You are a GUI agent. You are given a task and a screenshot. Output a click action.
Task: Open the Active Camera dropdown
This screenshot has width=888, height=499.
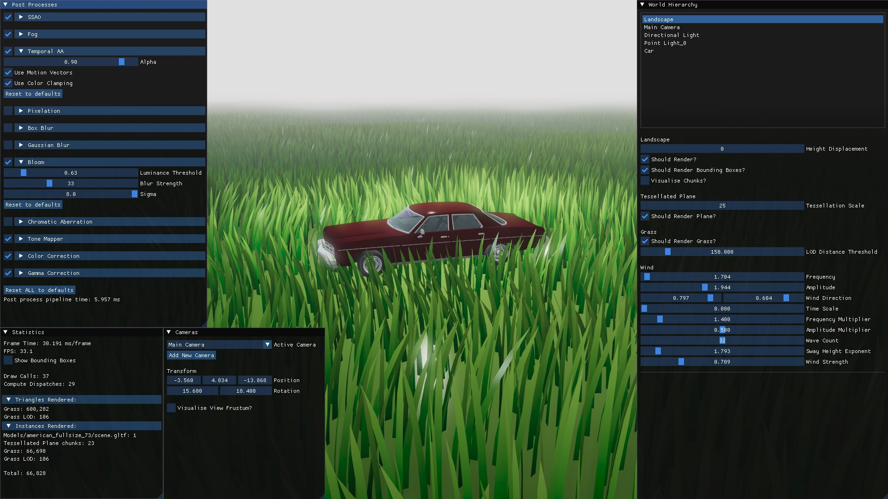coord(267,344)
